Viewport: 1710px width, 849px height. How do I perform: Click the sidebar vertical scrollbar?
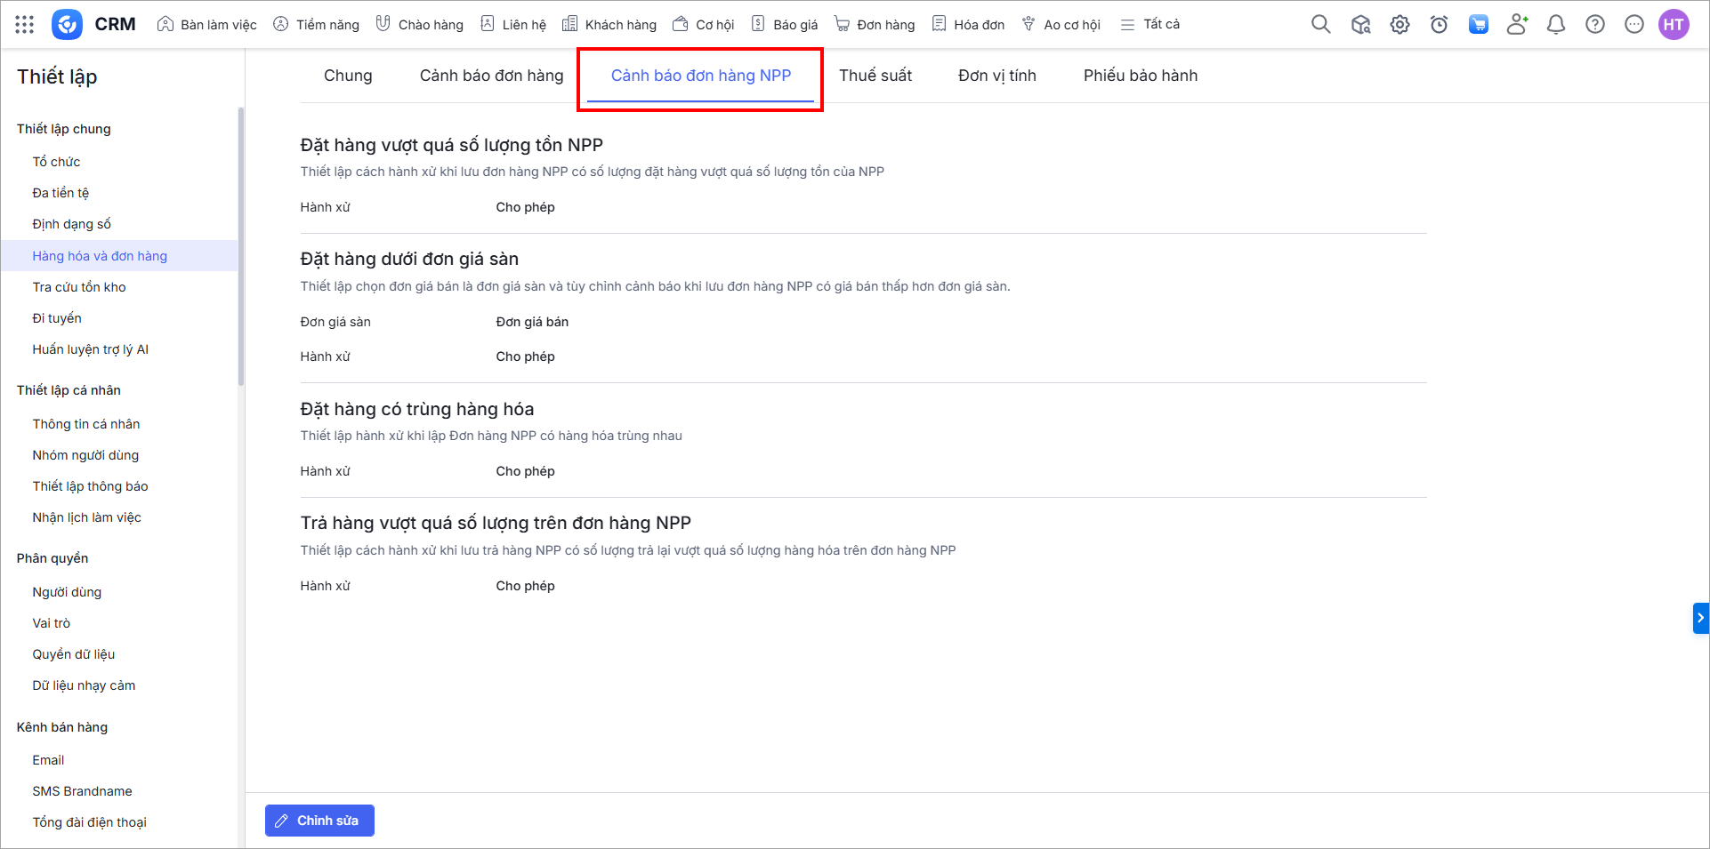(x=240, y=249)
